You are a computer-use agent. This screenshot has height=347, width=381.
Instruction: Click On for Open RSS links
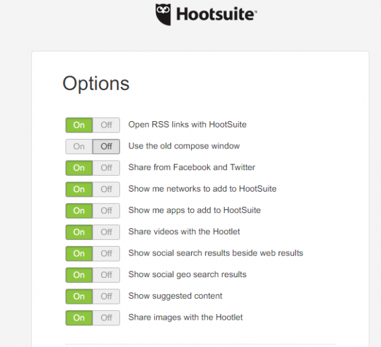[79, 125]
